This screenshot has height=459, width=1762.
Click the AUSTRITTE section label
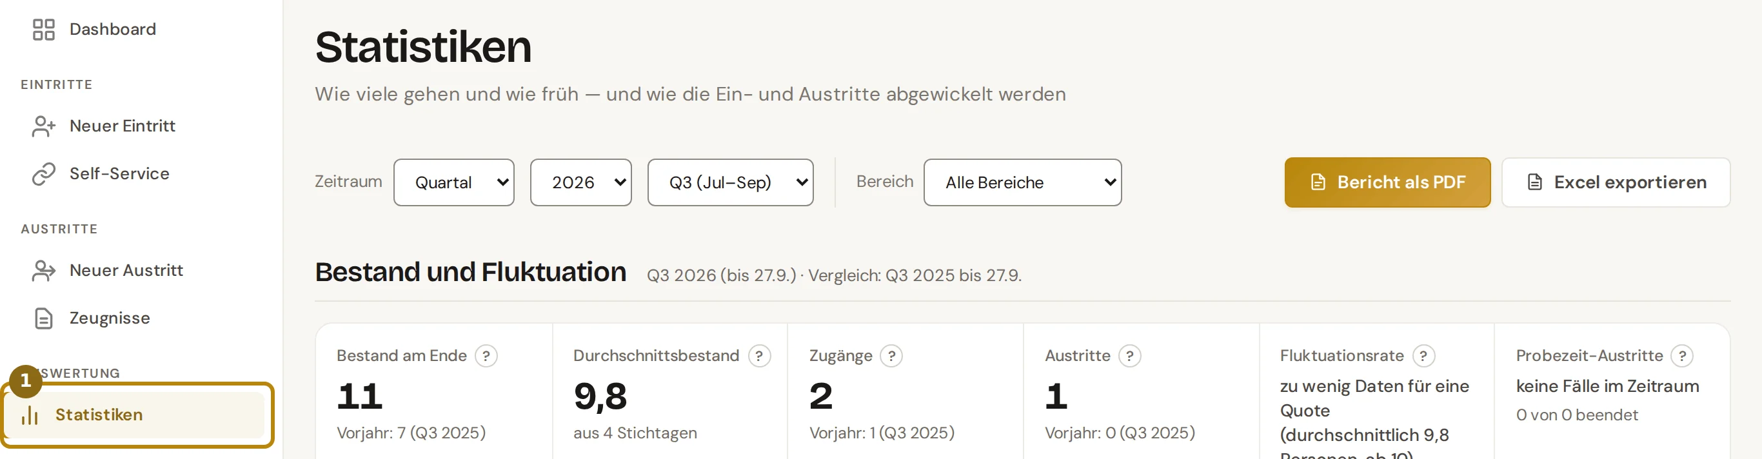pyautogui.click(x=59, y=229)
